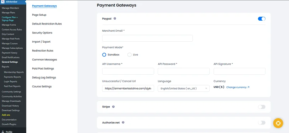The image size is (289, 133).
Task: Open the Debug Log Settings tab
Action: tap(44, 78)
